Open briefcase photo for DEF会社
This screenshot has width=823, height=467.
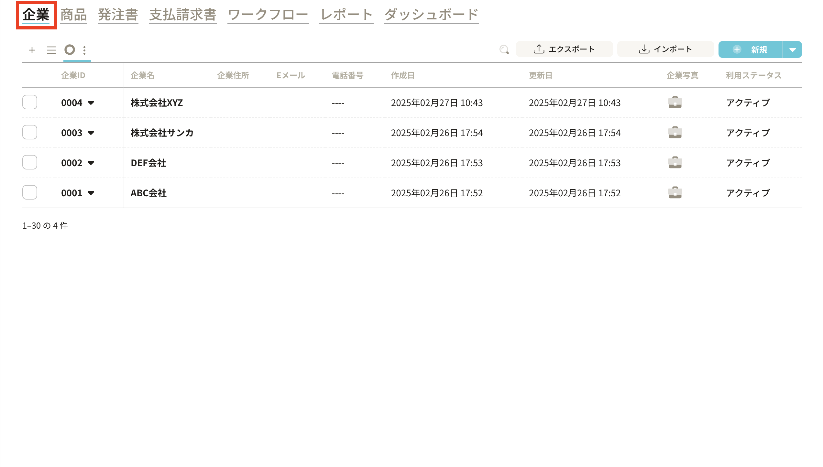point(675,163)
